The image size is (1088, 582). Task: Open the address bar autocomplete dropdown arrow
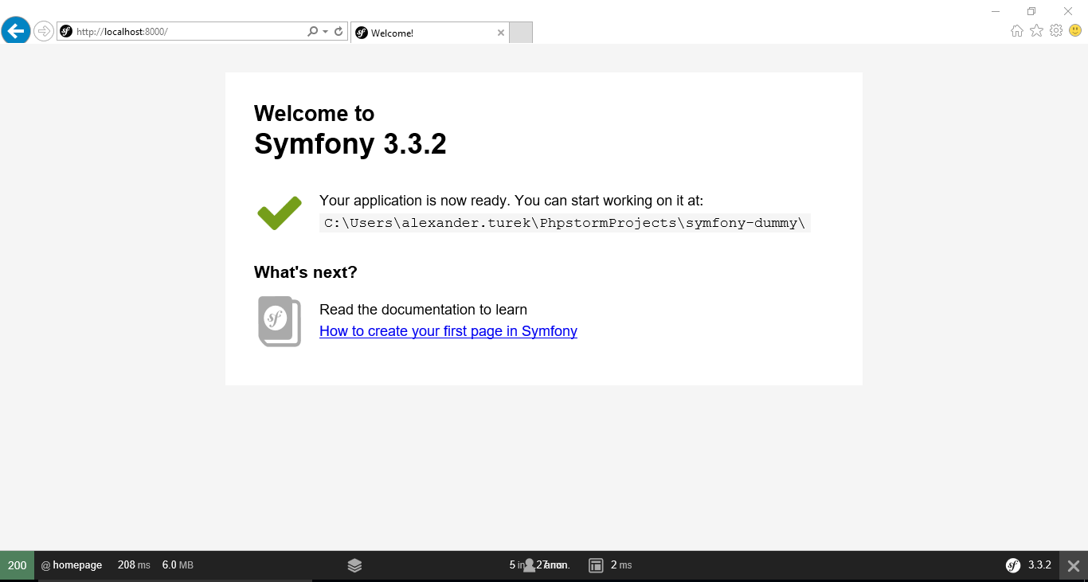tap(325, 31)
